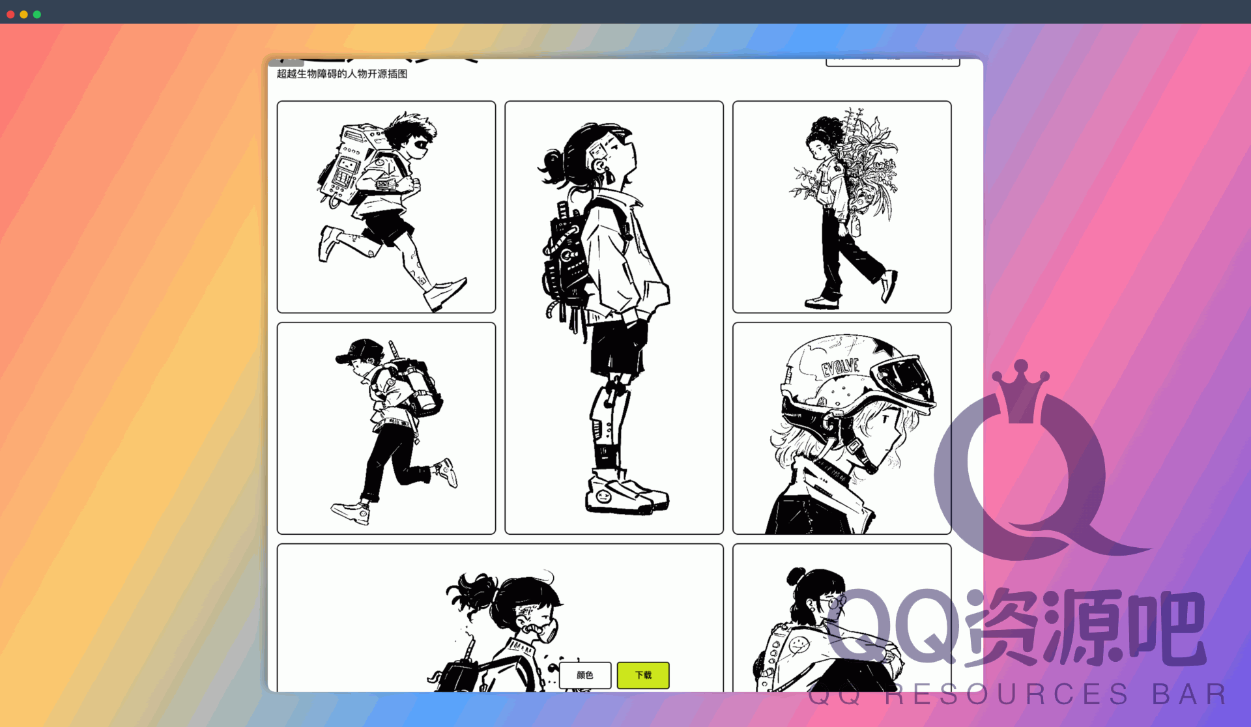Click the yellow 下载 download button
This screenshot has width=1251, height=727.
coord(642,675)
